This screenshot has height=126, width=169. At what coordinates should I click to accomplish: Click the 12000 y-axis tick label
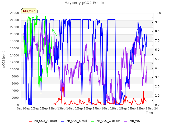point(15,62)
